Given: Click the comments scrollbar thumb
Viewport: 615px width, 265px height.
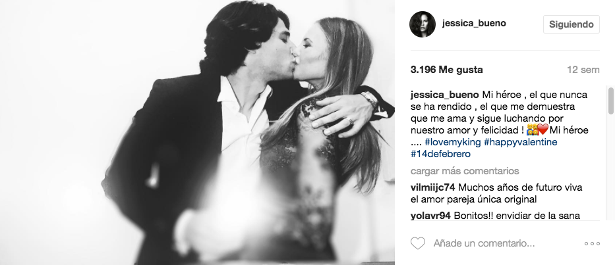Looking at the screenshot, I should click(x=611, y=99).
